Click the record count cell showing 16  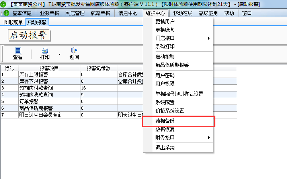tap(99, 88)
